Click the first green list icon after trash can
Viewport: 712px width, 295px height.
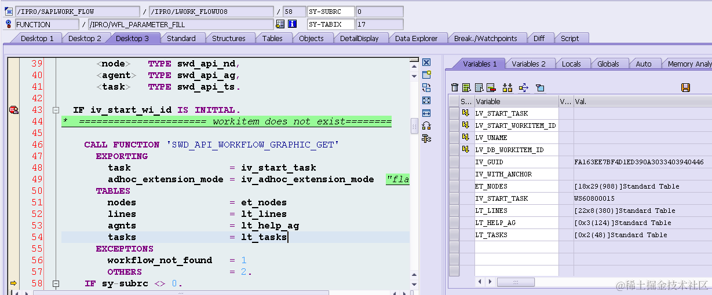(466, 87)
